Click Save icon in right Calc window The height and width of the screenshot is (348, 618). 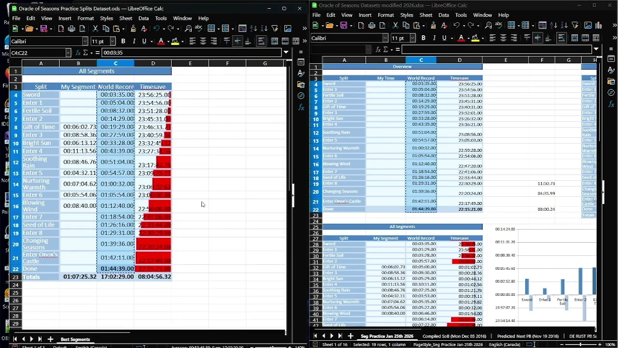point(343,26)
